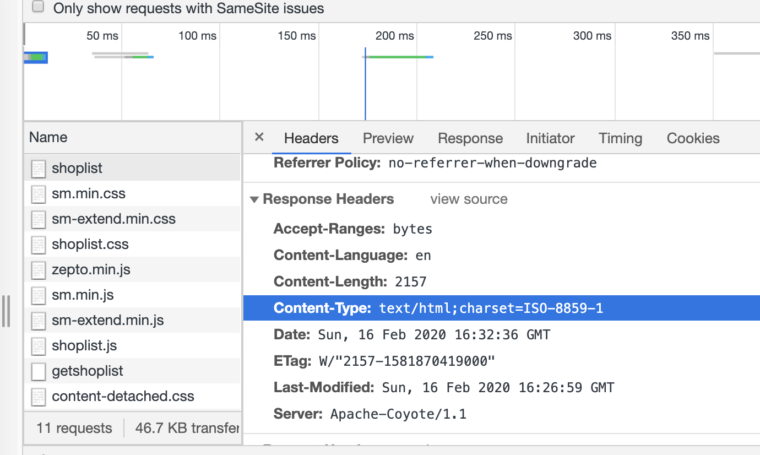Click the 50 ms timeline marker

click(102, 36)
